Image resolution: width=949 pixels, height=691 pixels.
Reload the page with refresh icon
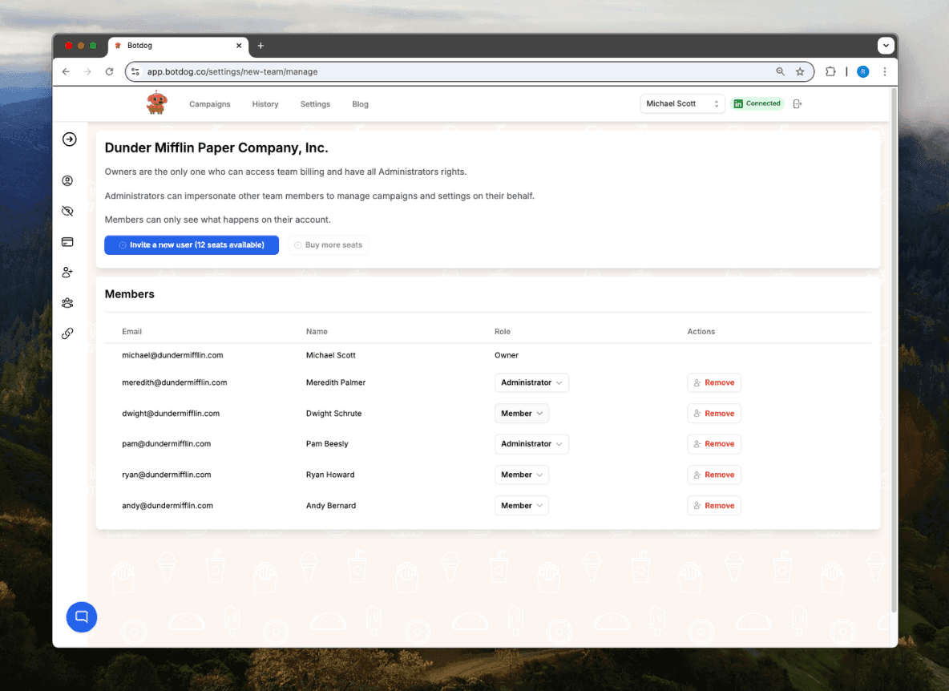tap(110, 71)
